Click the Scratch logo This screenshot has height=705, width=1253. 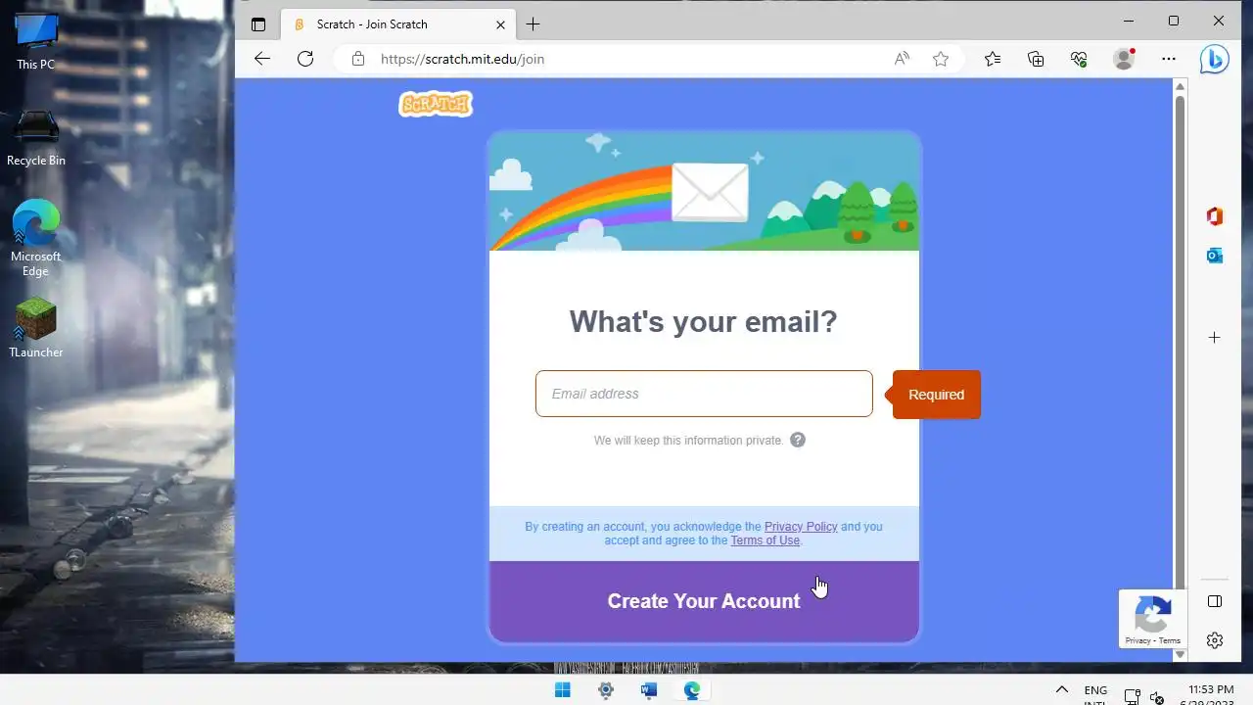click(x=436, y=104)
